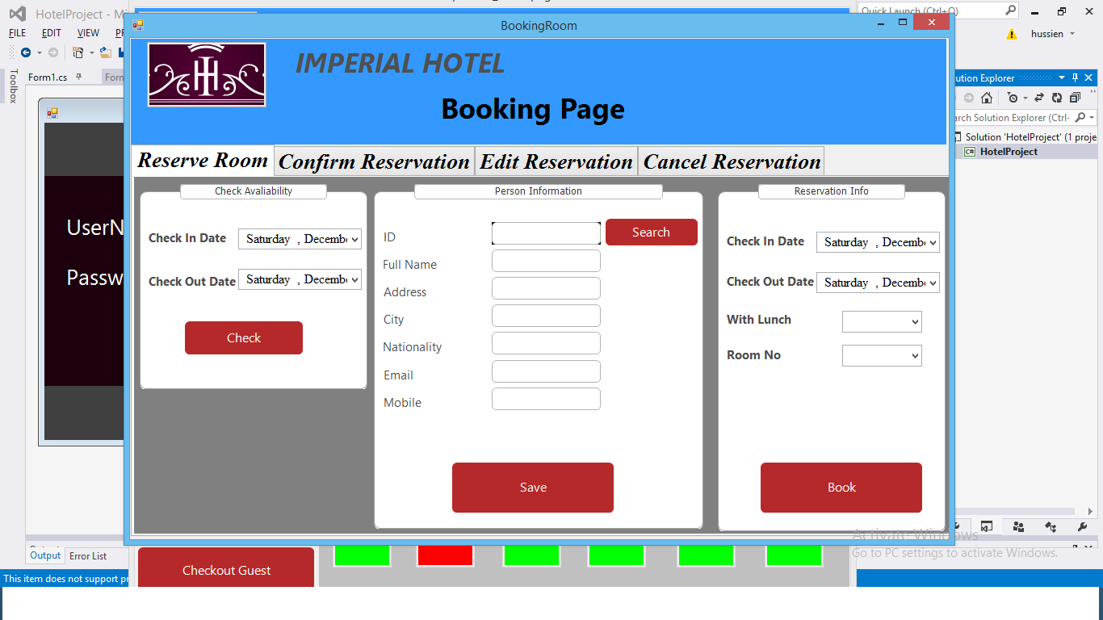The image size is (1103, 620).
Task: Click the Refresh icon in Solution Explorer
Action: [1057, 98]
